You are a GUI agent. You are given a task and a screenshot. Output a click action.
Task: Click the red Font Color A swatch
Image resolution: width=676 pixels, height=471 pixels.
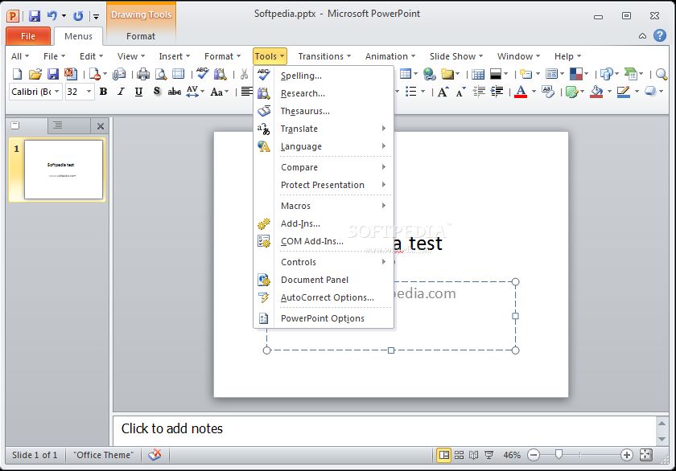coord(521,92)
